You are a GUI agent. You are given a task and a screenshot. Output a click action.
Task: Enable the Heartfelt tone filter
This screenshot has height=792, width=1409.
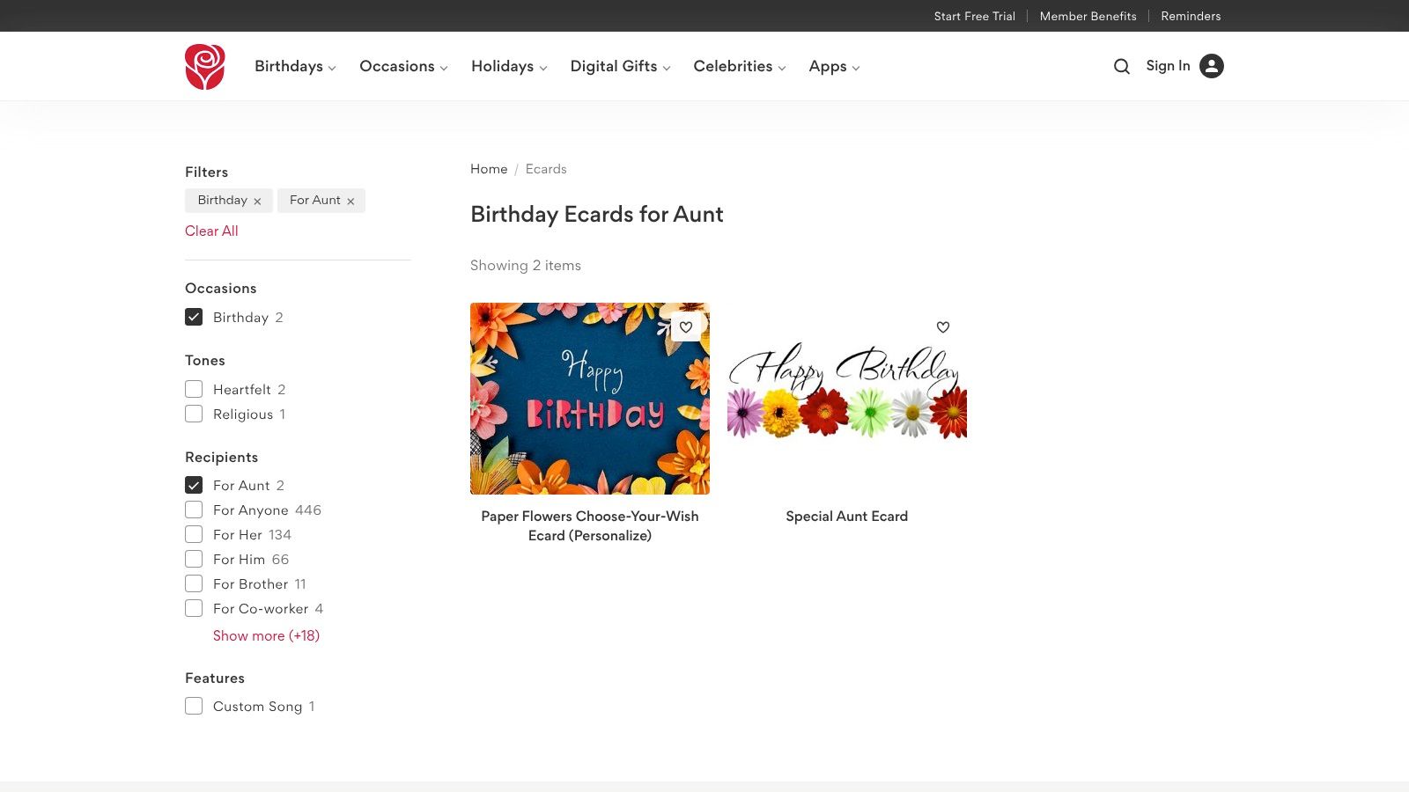(194, 388)
